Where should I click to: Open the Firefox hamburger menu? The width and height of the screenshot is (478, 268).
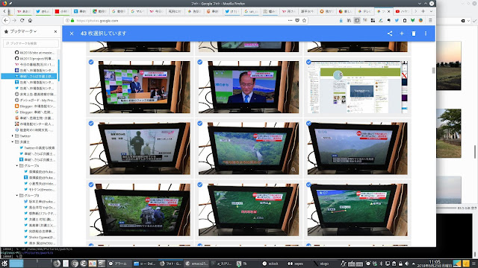point(430,20)
